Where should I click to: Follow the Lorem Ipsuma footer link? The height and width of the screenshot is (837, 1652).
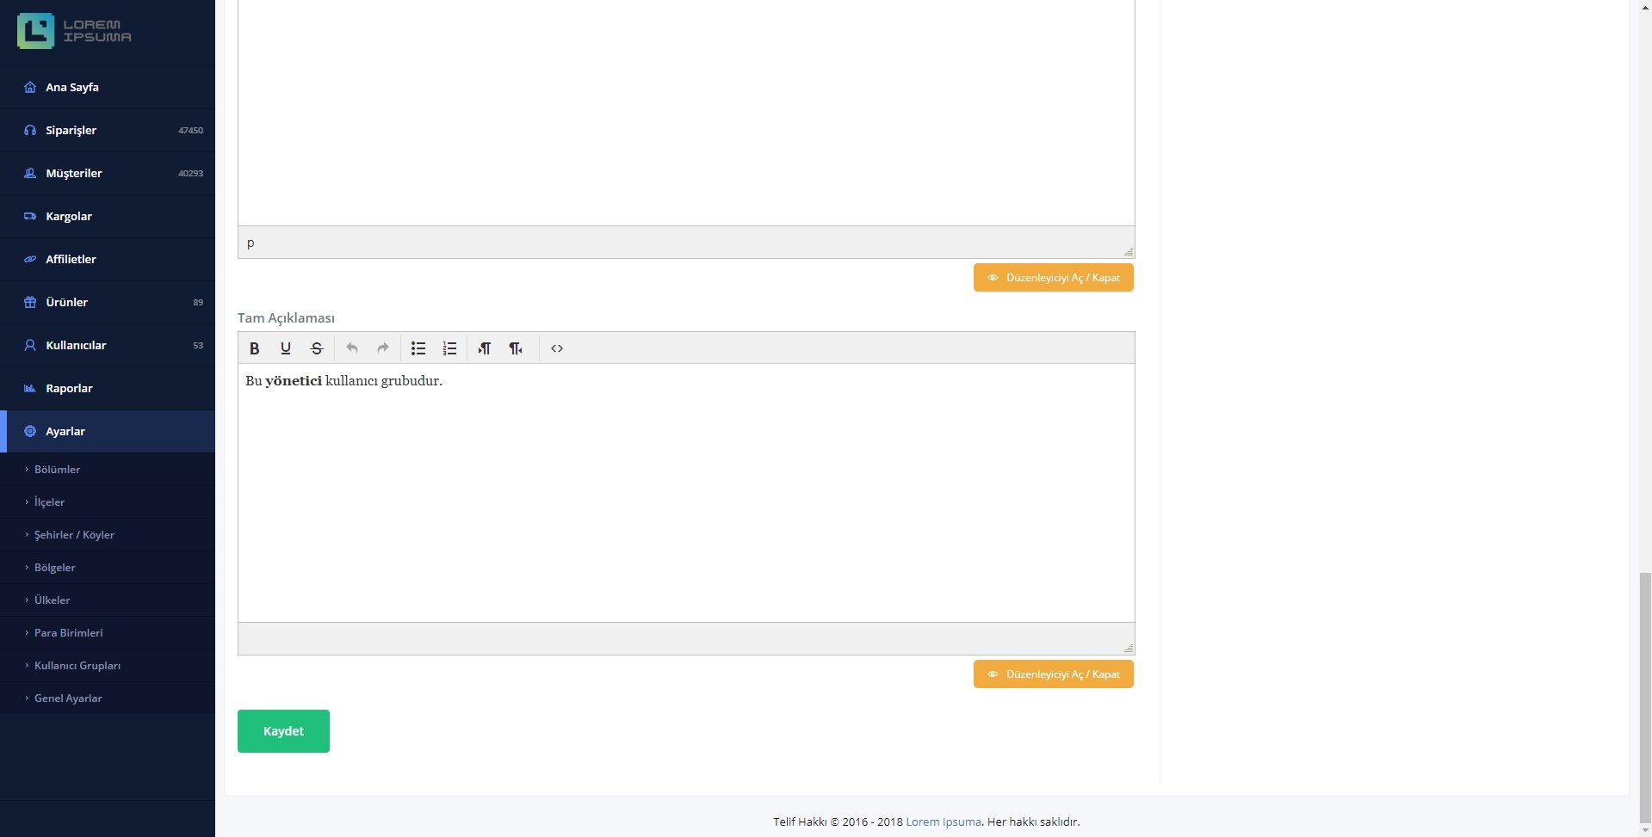(943, 822)
